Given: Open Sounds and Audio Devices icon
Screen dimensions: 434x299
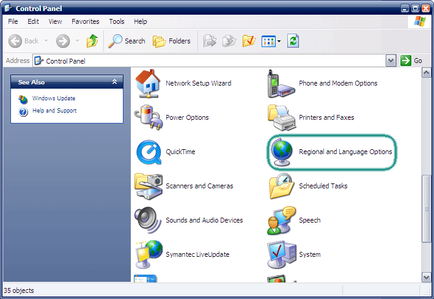Looking at the screenshot, I should coord(148,220).
